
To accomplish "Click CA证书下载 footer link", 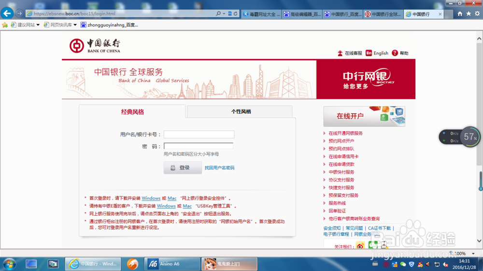I will [x=379, y=228].
